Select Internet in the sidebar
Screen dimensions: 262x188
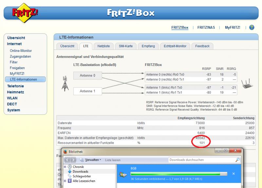click(14, 44)
